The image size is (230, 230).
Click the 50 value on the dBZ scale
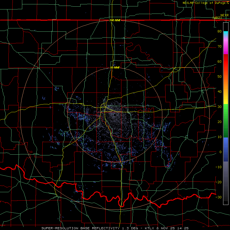pyautogui.click(x=220, y=77)
